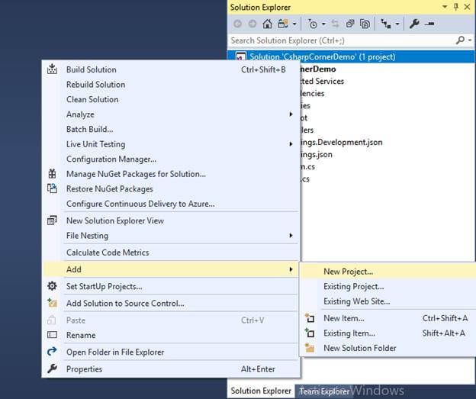Open Set StartUp Projects entry
Image resolution: width=476 pixels, height=399 pixels.
click(171, 286)
